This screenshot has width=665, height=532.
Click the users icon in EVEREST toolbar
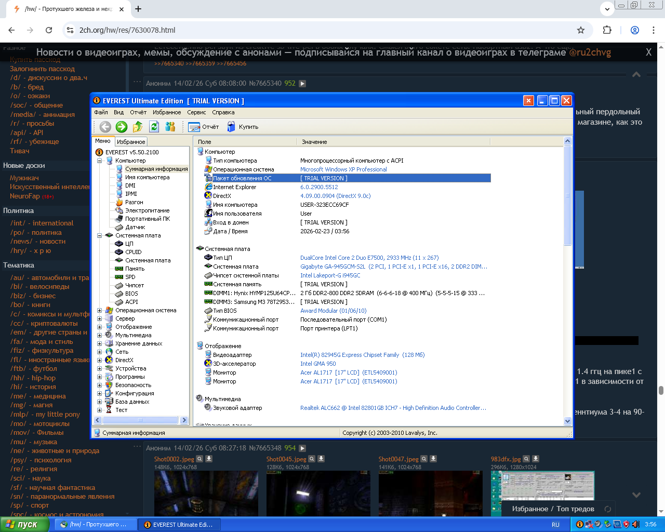coord(170,127)
